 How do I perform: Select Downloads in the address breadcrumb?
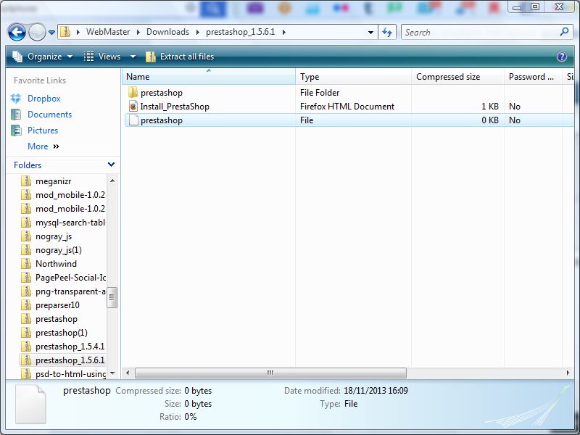pos(167,32)
